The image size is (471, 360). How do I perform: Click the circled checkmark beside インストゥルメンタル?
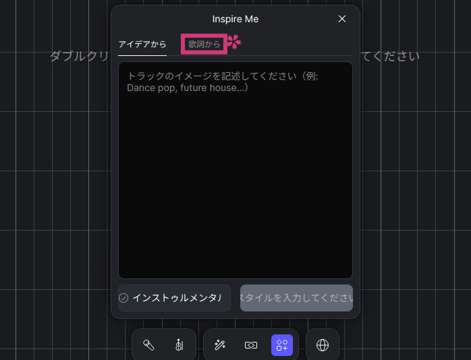pyautogui.click(x=123, y=298)
